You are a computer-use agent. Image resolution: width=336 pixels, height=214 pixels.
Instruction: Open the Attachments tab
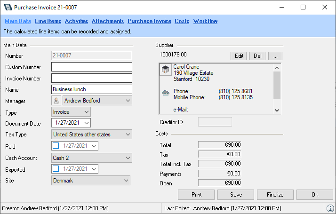108,21
